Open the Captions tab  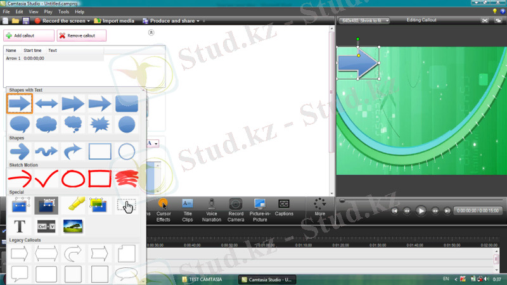point(284,208)
